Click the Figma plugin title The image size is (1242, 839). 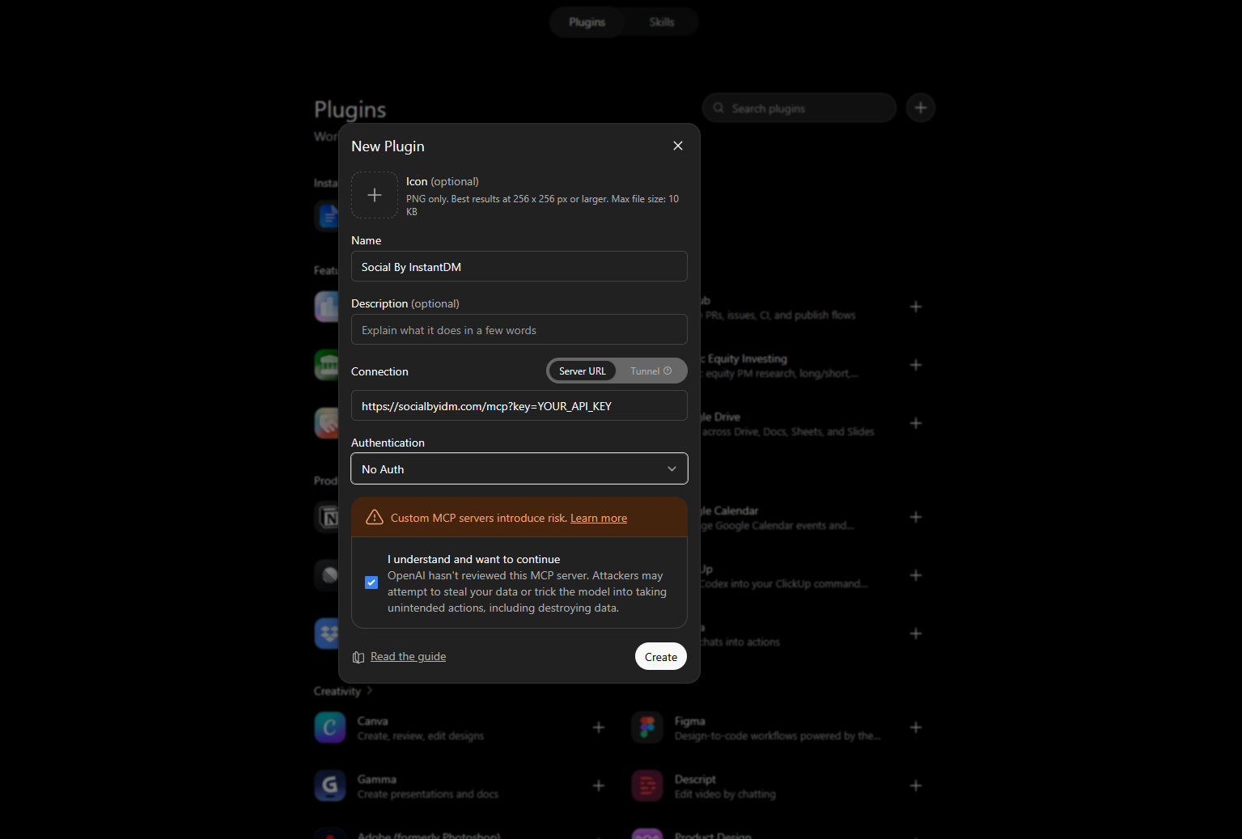pyautogui.click(x=690, y=721)
